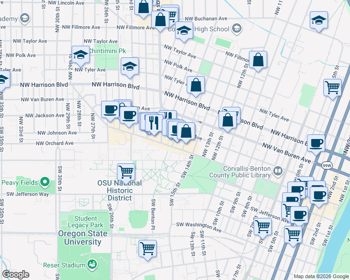Click the NW 27th St street label
The width and height of the screenshot is (350, 280).
(93, 126)
